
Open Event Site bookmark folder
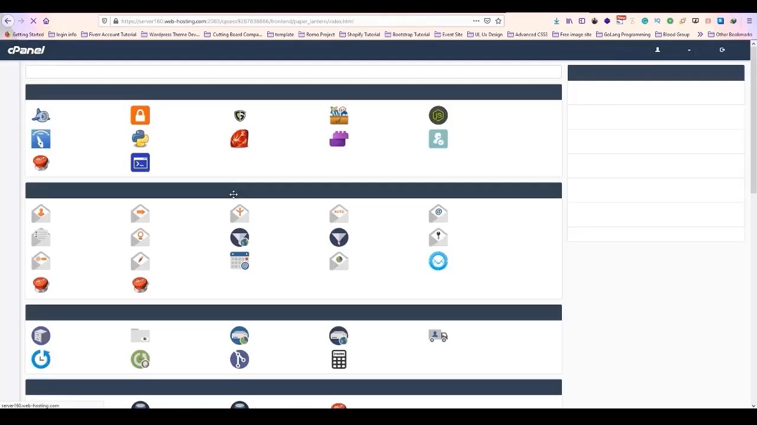click(448, 34)
